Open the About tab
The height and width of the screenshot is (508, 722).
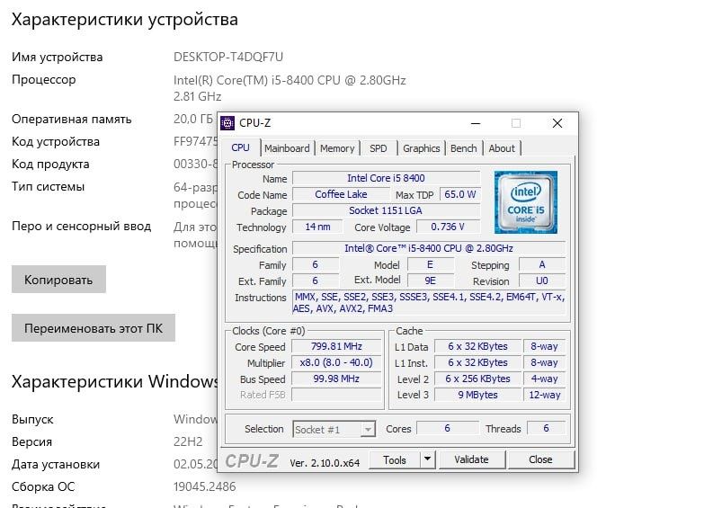click(502, 148)
